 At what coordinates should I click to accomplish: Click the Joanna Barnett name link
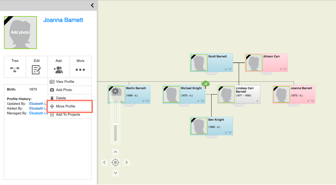tap(63, 20)
